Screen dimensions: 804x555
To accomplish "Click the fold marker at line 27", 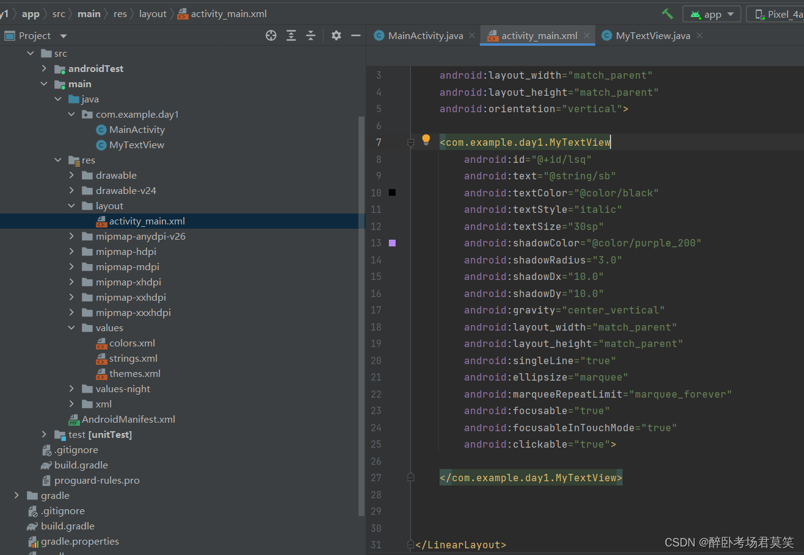I will [410, 478].
